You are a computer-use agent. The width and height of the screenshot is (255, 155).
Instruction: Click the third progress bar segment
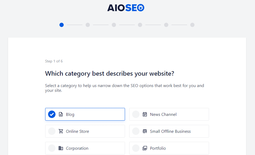click(x=127, y=25)
